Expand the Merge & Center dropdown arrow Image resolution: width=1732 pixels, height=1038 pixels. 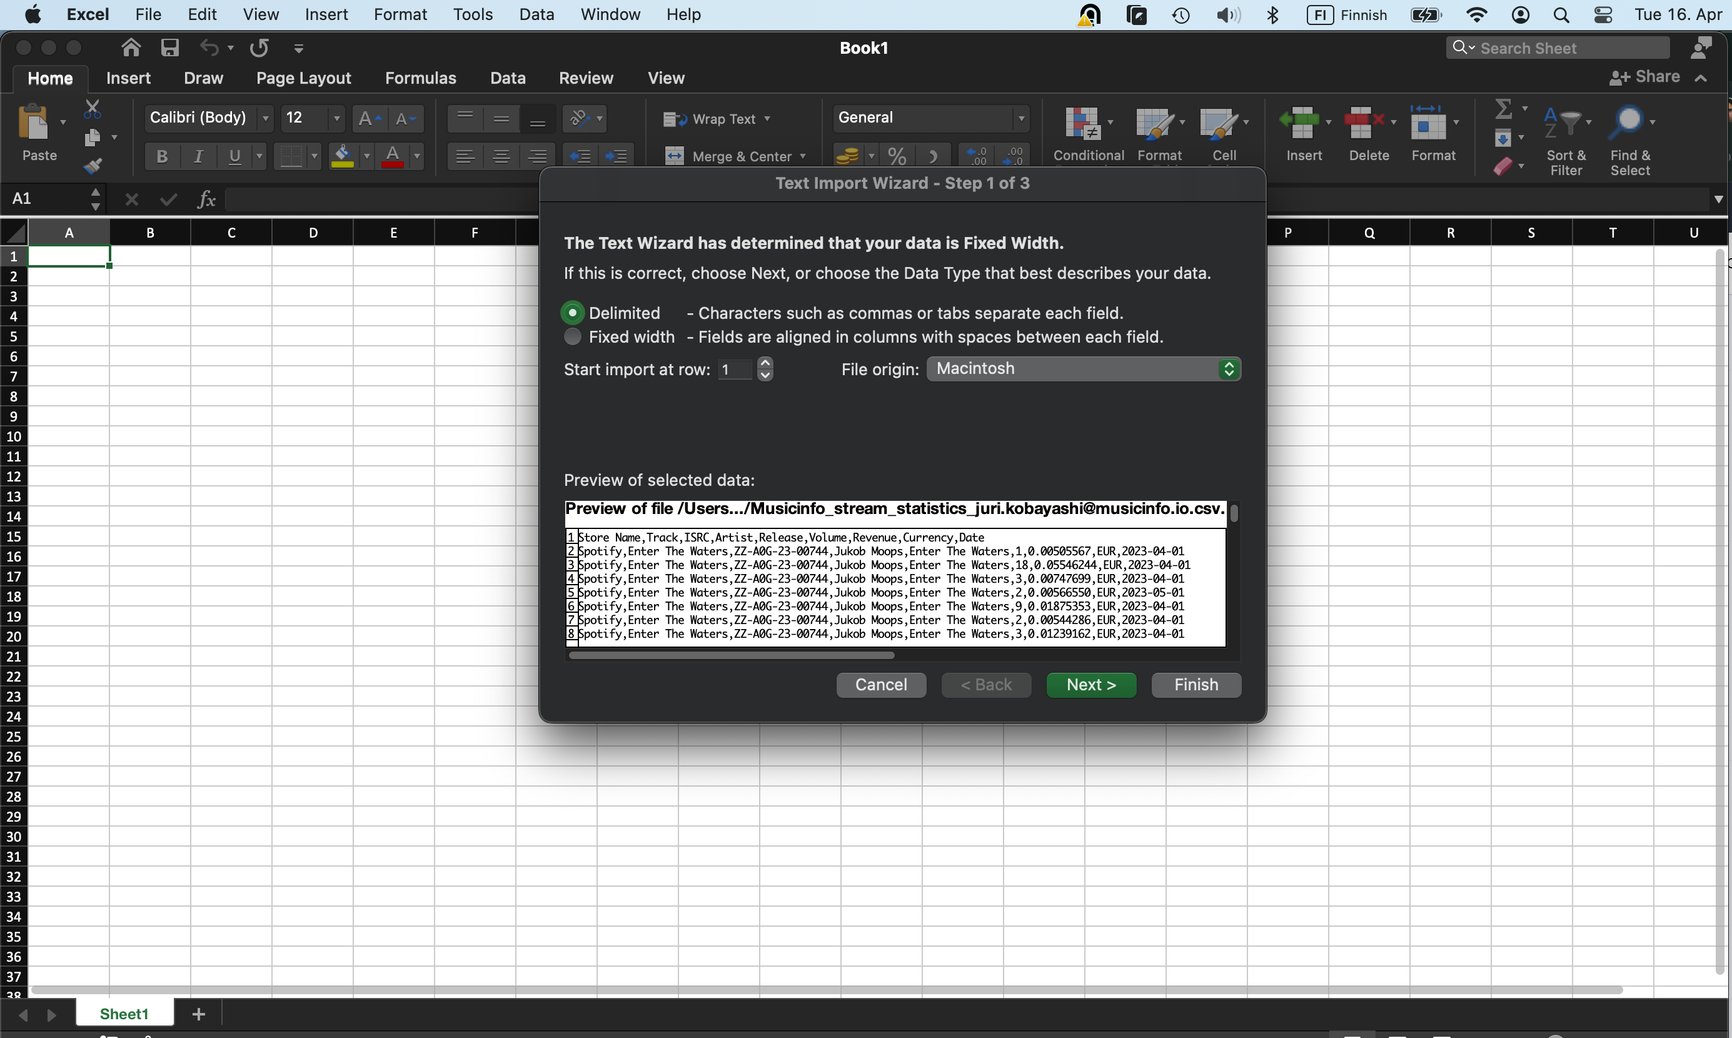[803, 156]
